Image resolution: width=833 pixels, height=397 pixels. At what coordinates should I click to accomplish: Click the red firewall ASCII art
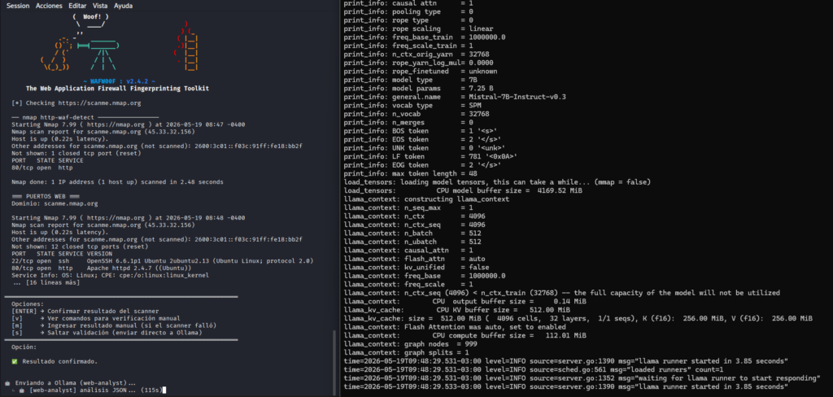tap(186, 46)
